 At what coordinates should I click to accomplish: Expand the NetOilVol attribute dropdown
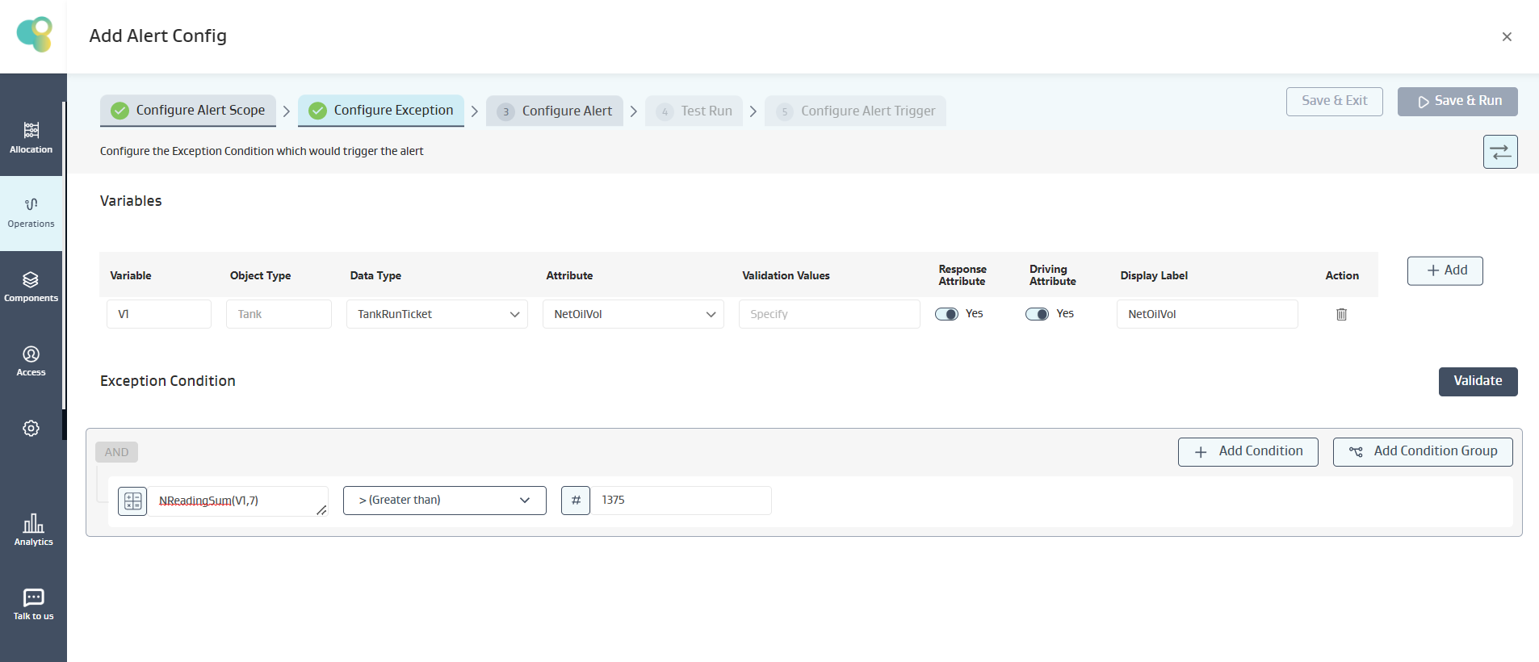tap(633, 314)
